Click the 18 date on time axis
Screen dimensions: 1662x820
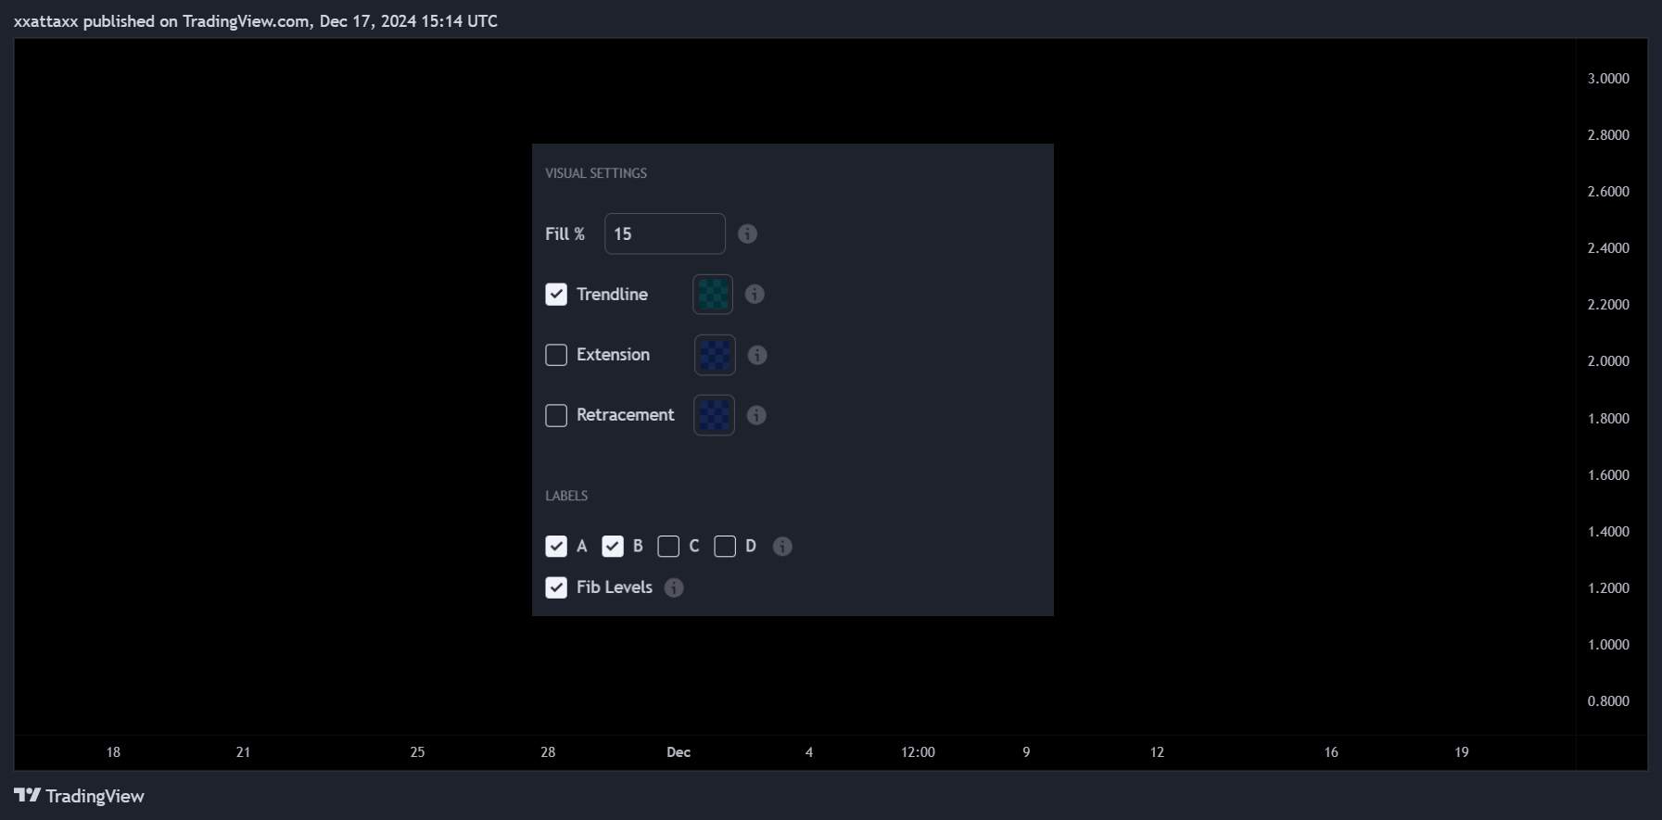click(113, 752)
